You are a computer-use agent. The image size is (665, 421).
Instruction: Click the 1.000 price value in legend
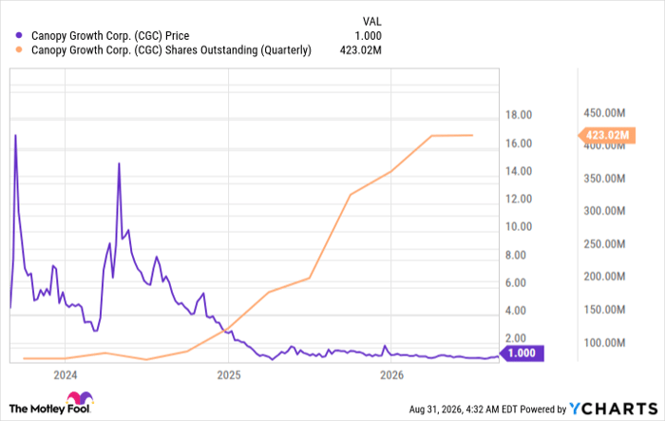(369, 36)
